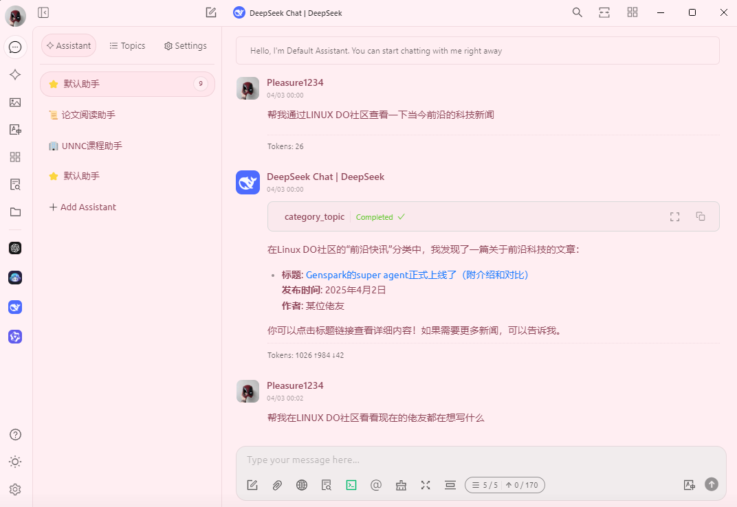
Task: Click Tokens: 1026 under DeepSeek reply
Action: pyautogui.click(x=305, y=355)
